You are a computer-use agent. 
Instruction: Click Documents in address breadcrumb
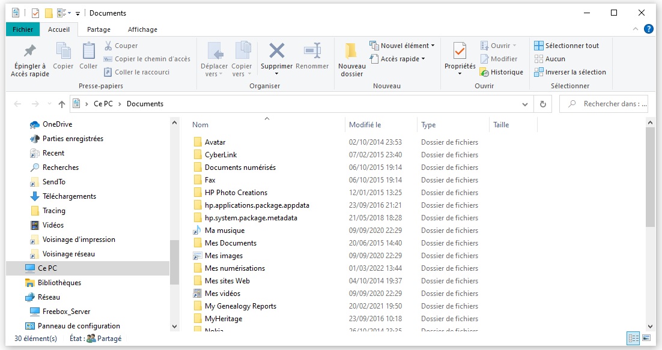145,104
